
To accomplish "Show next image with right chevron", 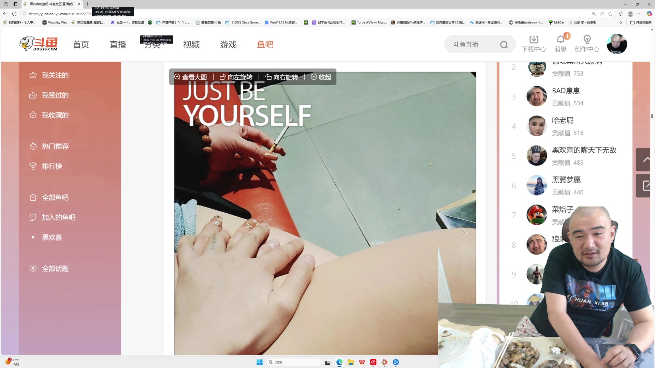I will click(x=464, y=233).
